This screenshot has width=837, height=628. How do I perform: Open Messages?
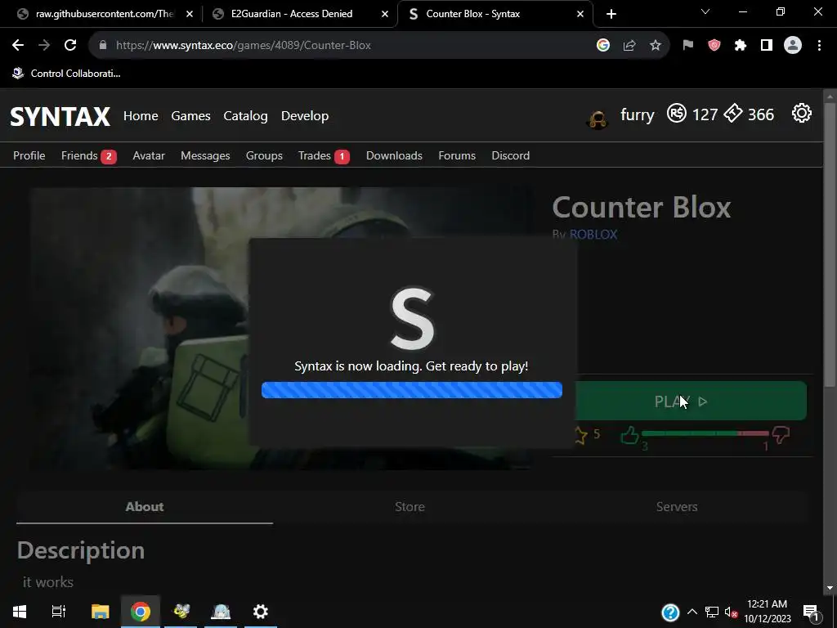pyautogui.click(x=205, y=156)
